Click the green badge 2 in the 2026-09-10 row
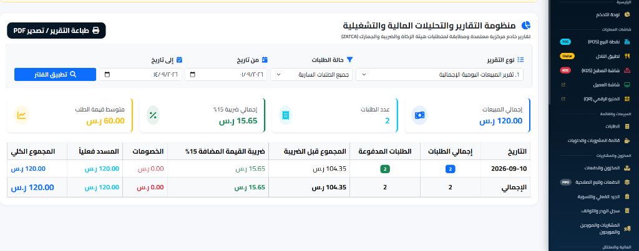Screen dimensions: 639x251 [384, 169]
